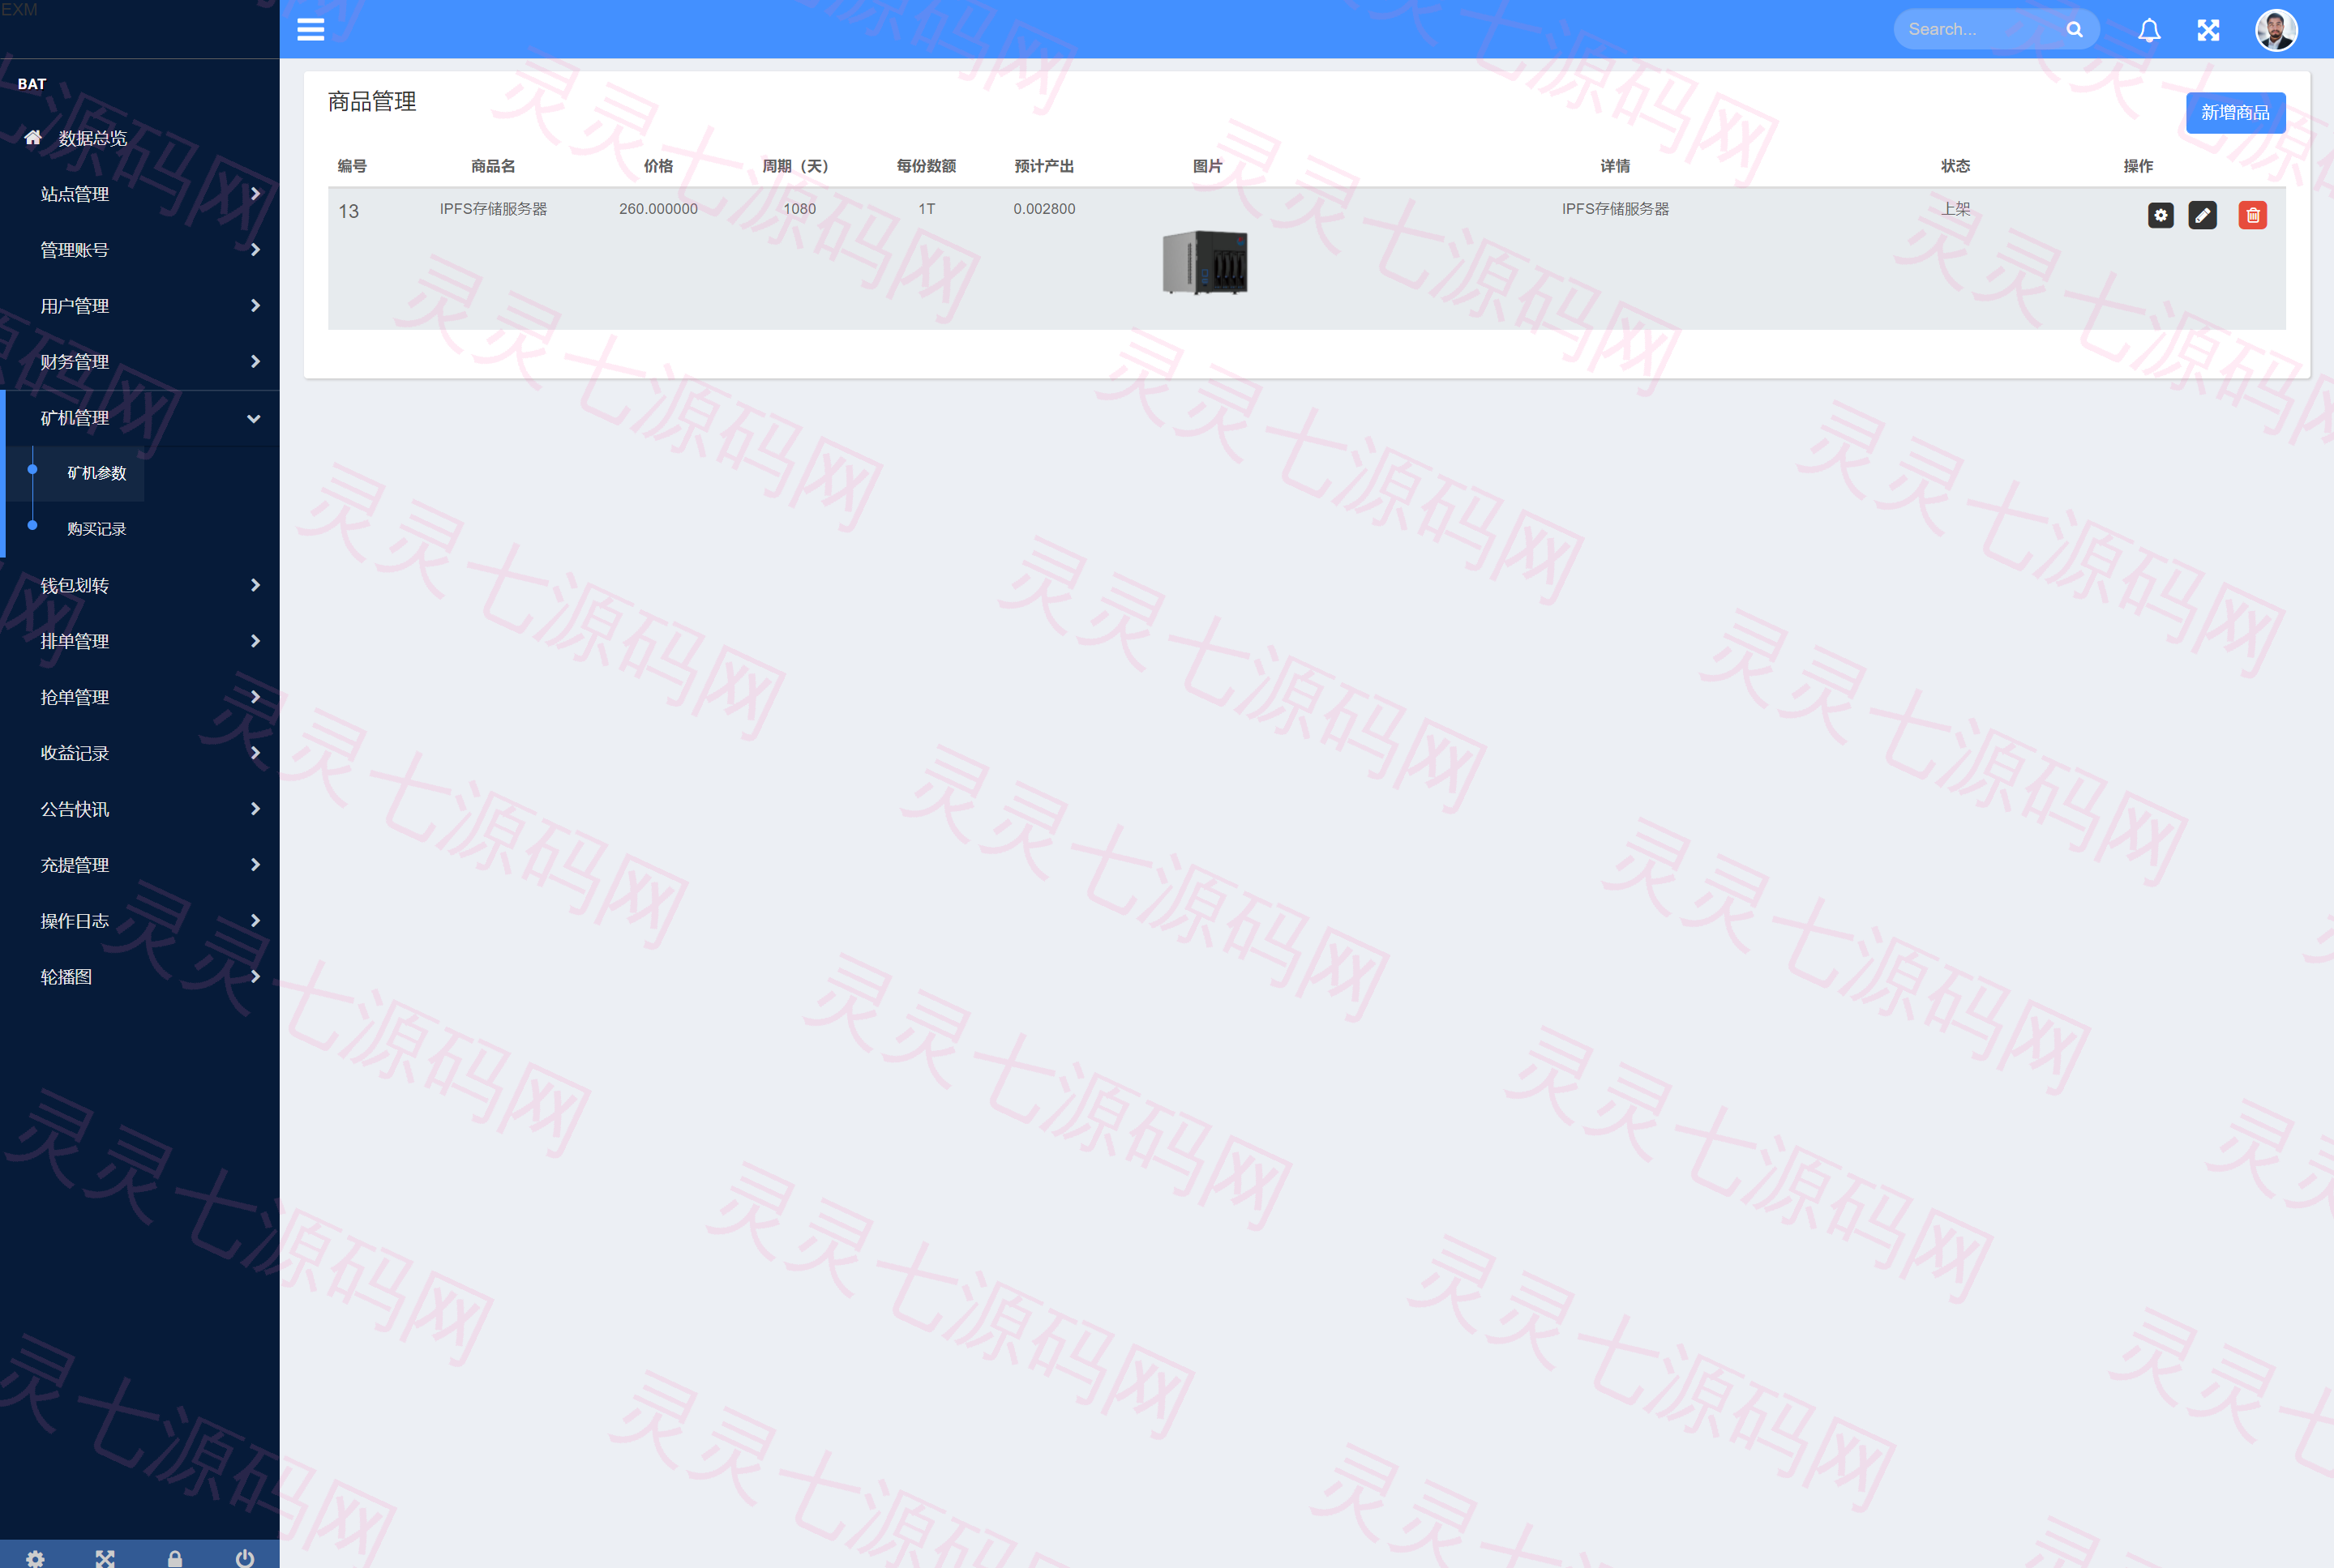Click the price value 260.000000
Image resolution: width=2334 pixels, height=1568 pixels.
[x=658, y=209]
